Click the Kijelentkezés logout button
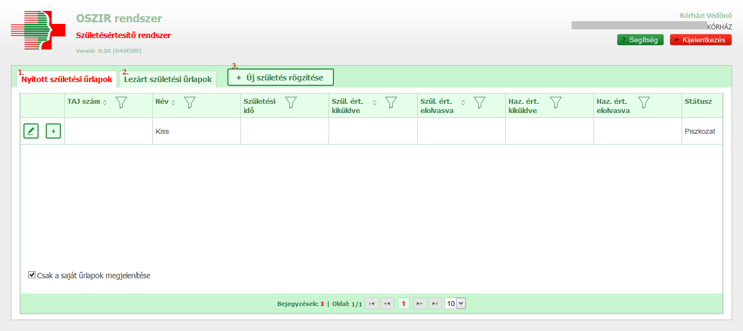743x331 pixels. tap(701, 40)
